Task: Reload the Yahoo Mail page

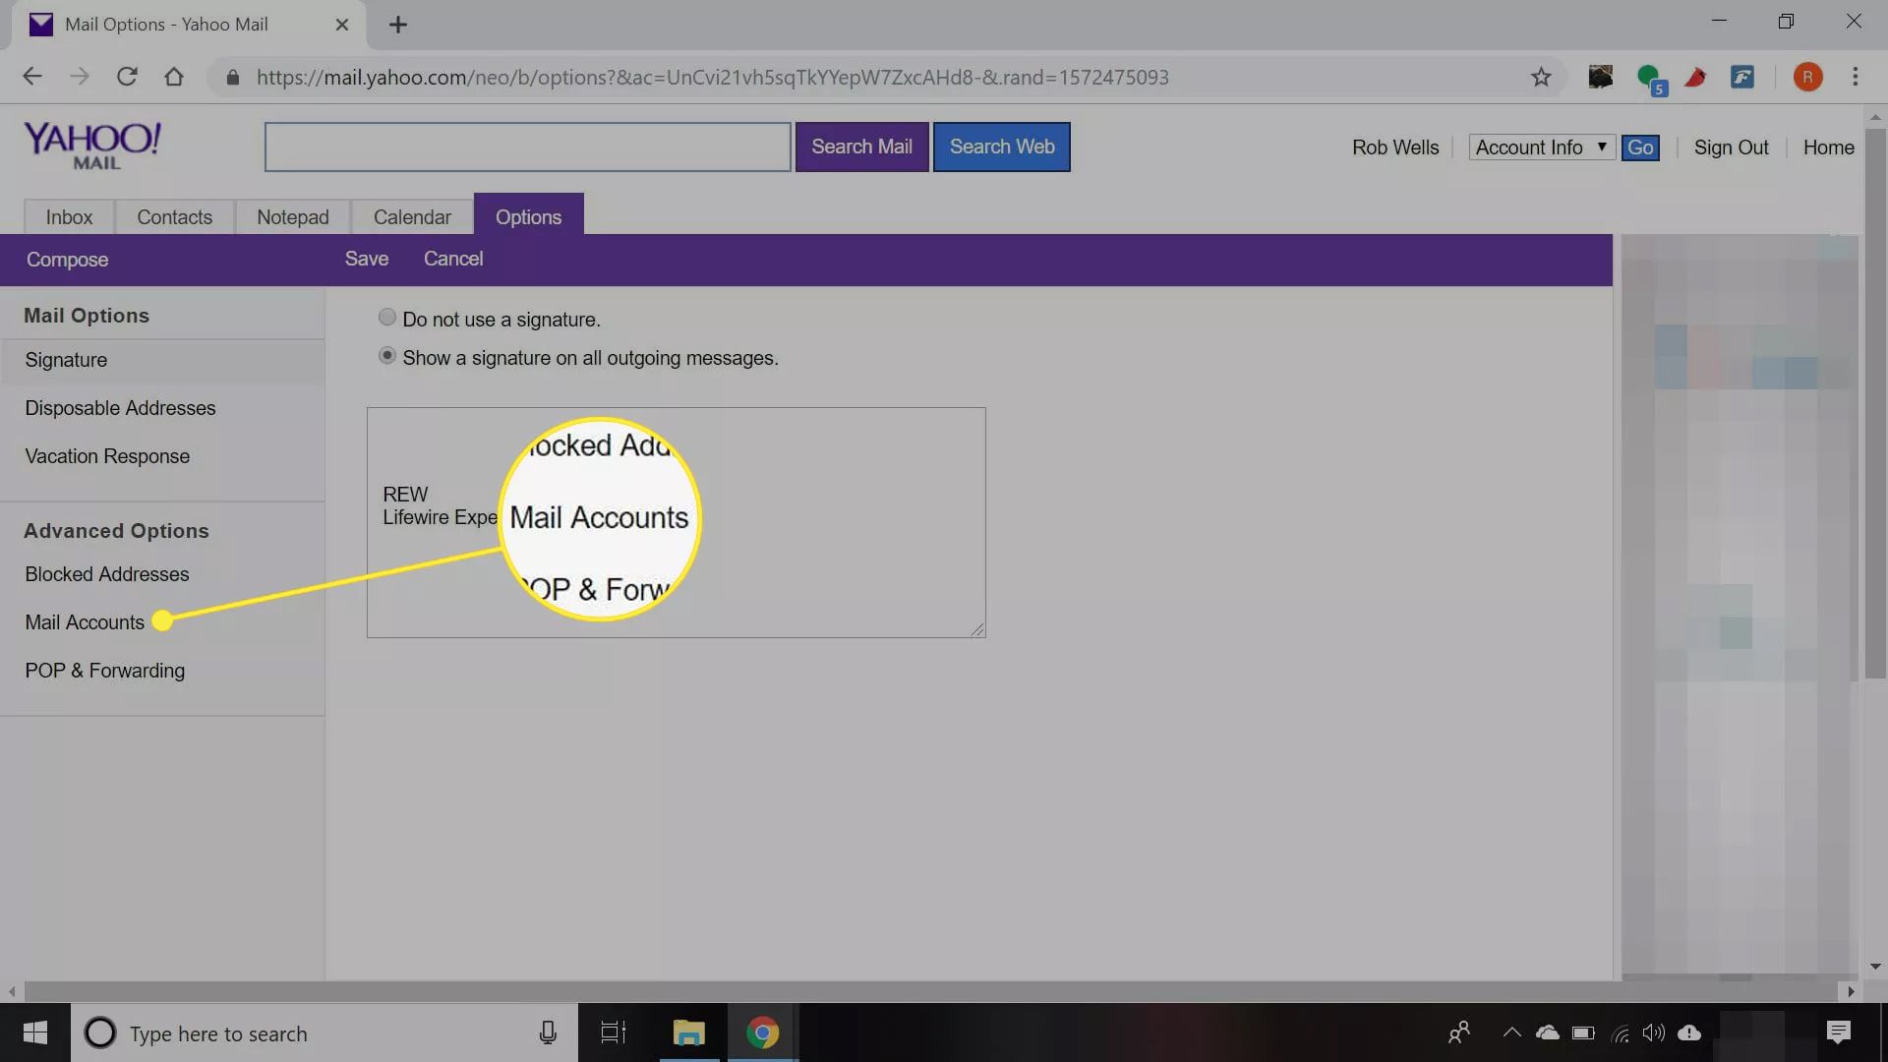Action: [127, 77]
